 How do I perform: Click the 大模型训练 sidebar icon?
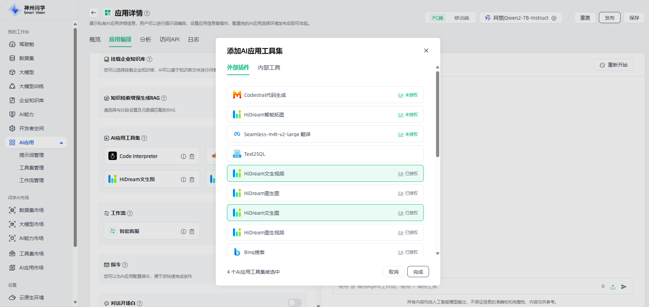[x=12, y=86]
